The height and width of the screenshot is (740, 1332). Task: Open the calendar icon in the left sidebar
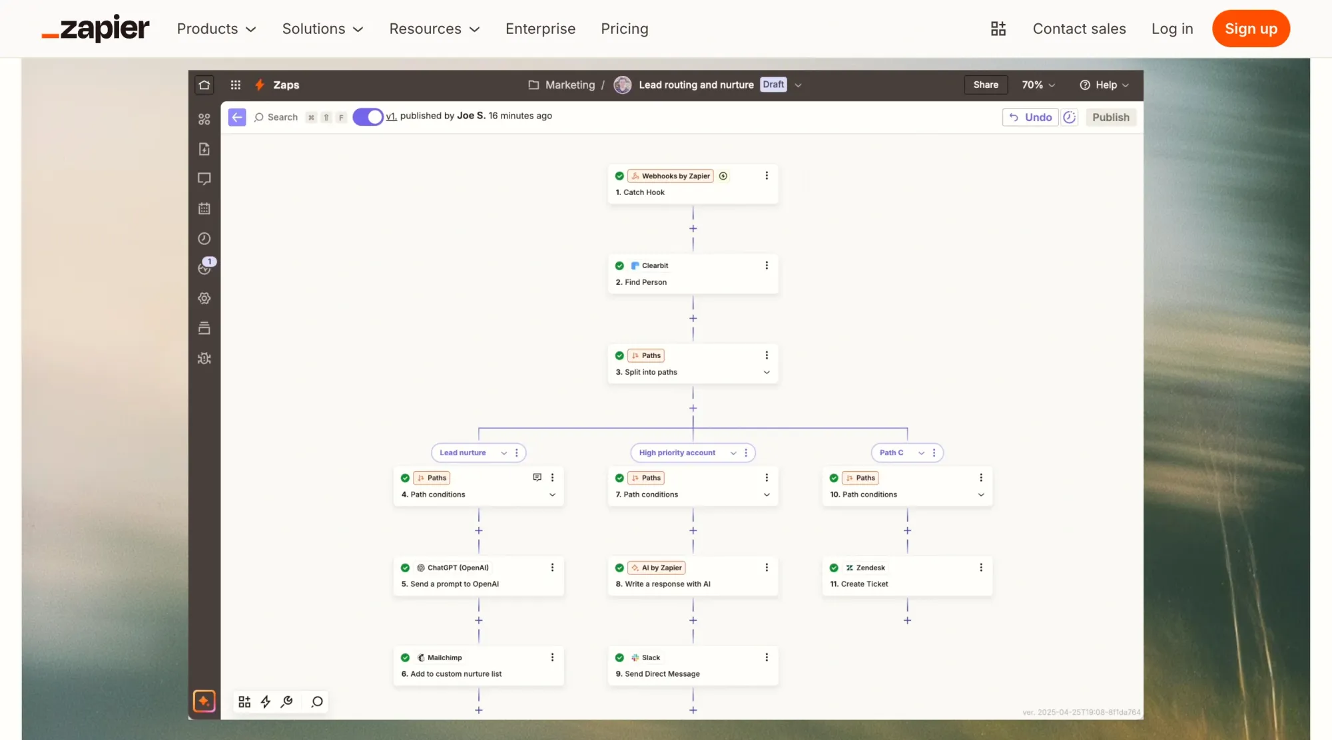click(204, 208)
